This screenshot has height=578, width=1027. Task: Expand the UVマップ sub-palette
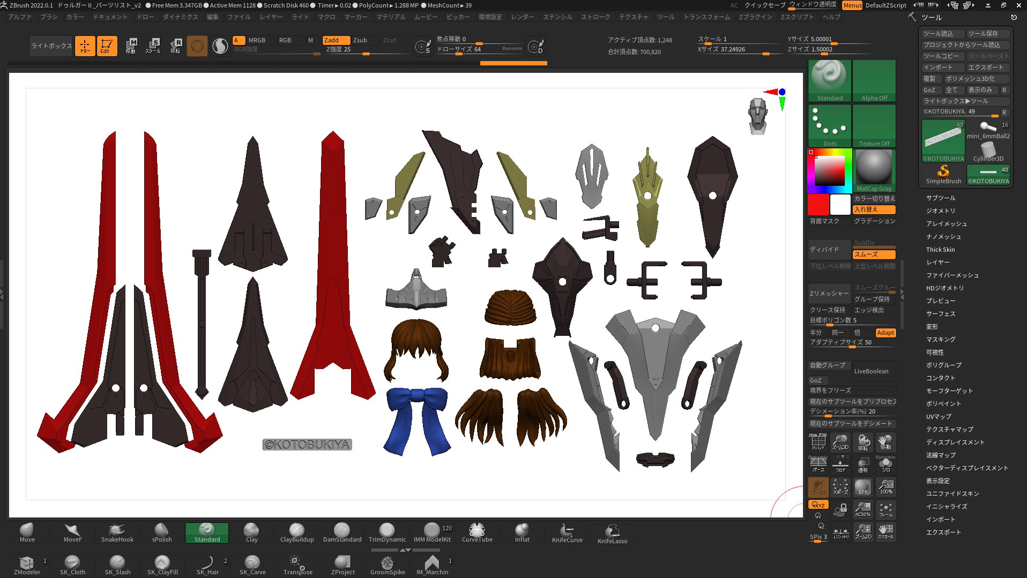click(x=938, y=416)
